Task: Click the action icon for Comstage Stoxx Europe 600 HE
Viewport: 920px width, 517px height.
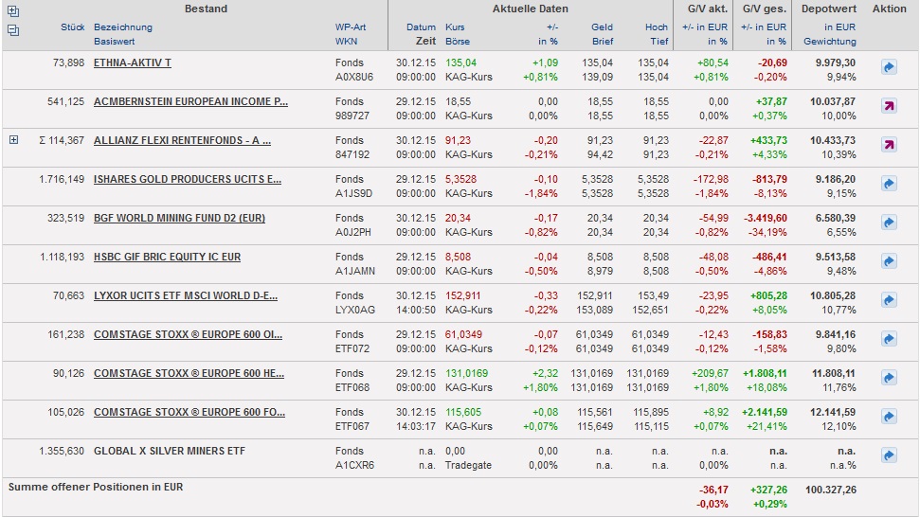Action: (x=889, y=378)
